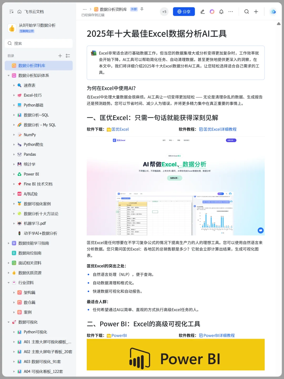Viewport: 284px width, 379px height.
Task: Click the 匡优Excel website screenshot image
Action: click(176, 186)
